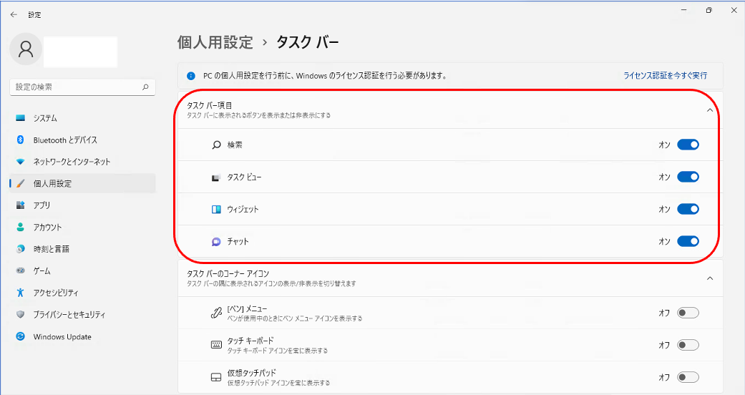The width and height of the screenshot is (745, 395).
Task: Disable the ウィジェット toggle
Action: pos(688,209)
